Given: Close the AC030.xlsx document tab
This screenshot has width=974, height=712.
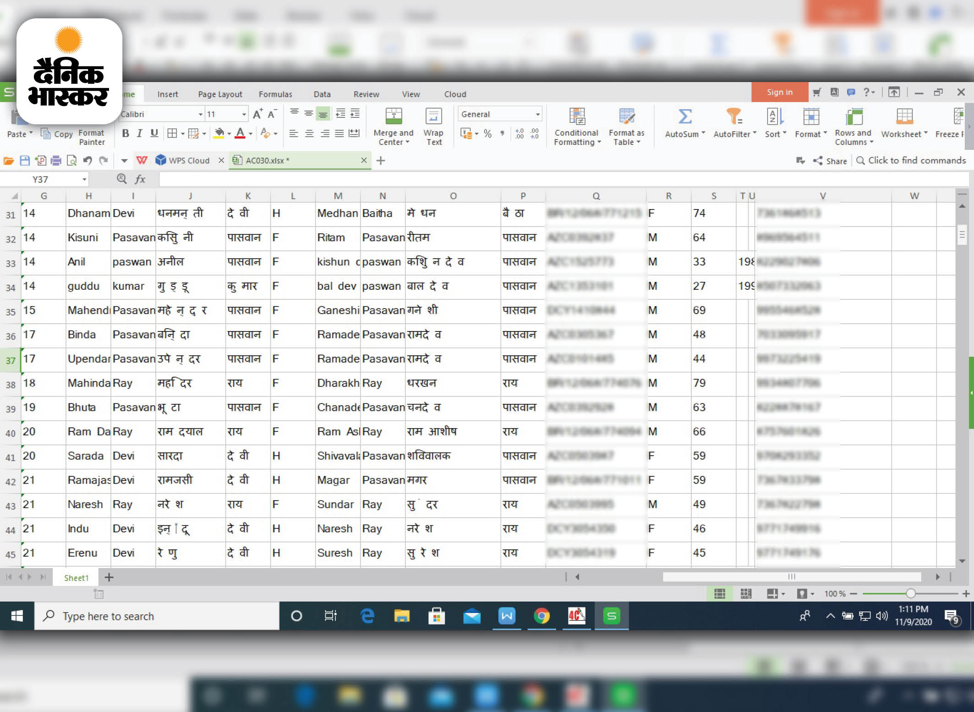Looking at the screenshot, I should [x=364, y=160].
